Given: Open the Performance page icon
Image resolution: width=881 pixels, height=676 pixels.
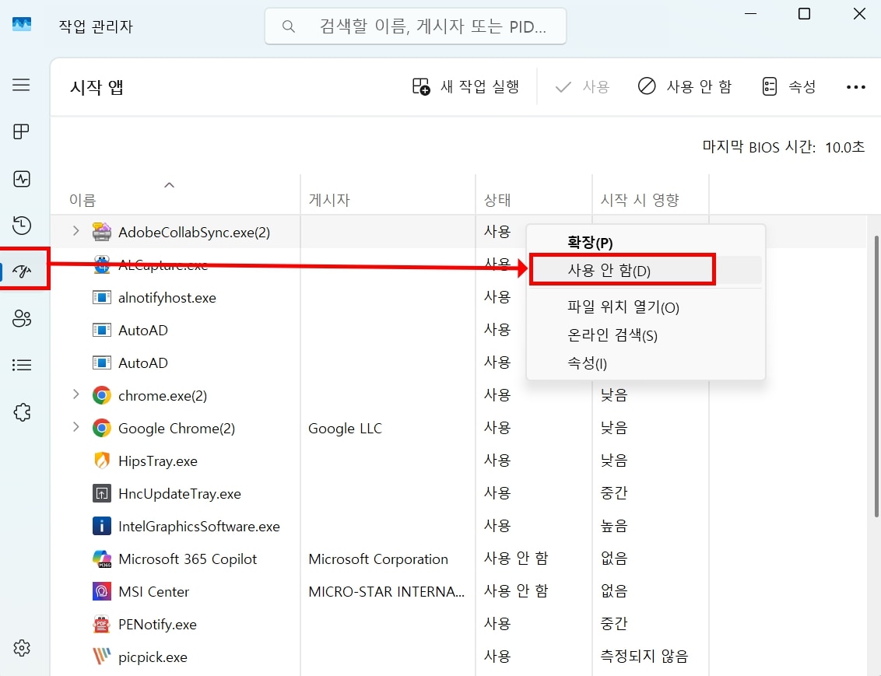Looking at the screenshot, I should click(22, 179).
